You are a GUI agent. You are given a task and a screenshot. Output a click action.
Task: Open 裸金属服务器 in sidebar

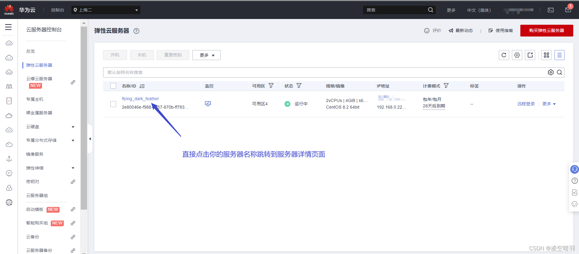(39, 113)
